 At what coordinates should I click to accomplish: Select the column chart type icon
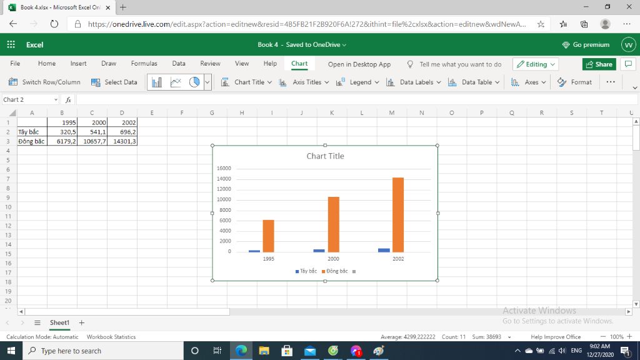157,82
